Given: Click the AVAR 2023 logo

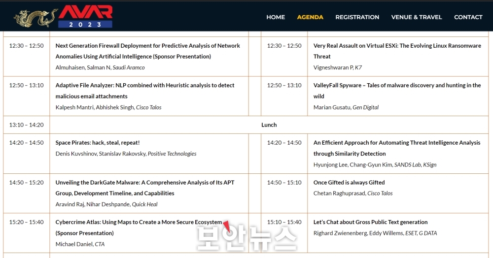Looking at the screenshot, I should pos(63,16).
